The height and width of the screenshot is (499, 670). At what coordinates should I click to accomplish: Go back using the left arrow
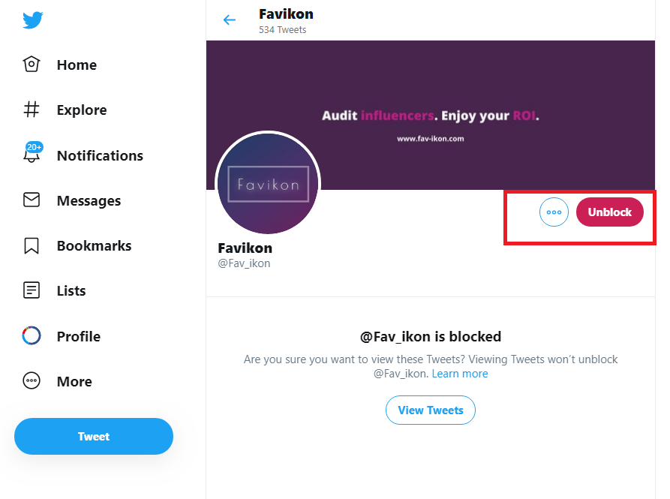click(x=230, y=20)
